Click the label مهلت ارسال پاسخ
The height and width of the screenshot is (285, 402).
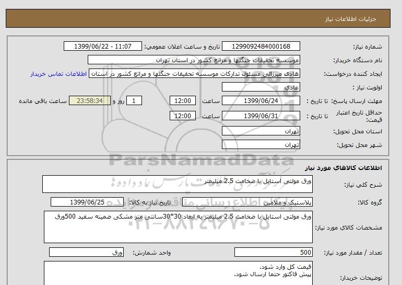point(357,101)
